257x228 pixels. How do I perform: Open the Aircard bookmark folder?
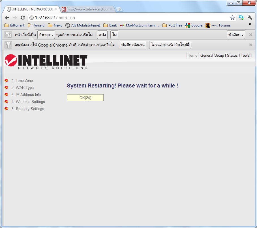pyautogui.click(x=36, y=25)
